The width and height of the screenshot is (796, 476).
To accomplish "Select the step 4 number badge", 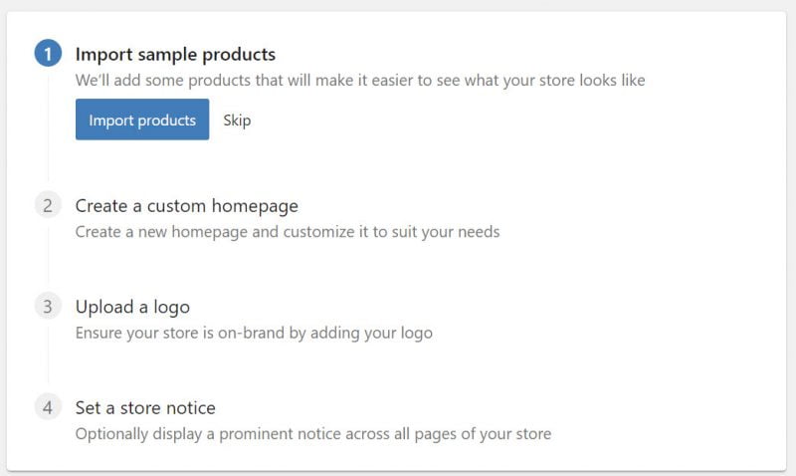I will (48, 407).
